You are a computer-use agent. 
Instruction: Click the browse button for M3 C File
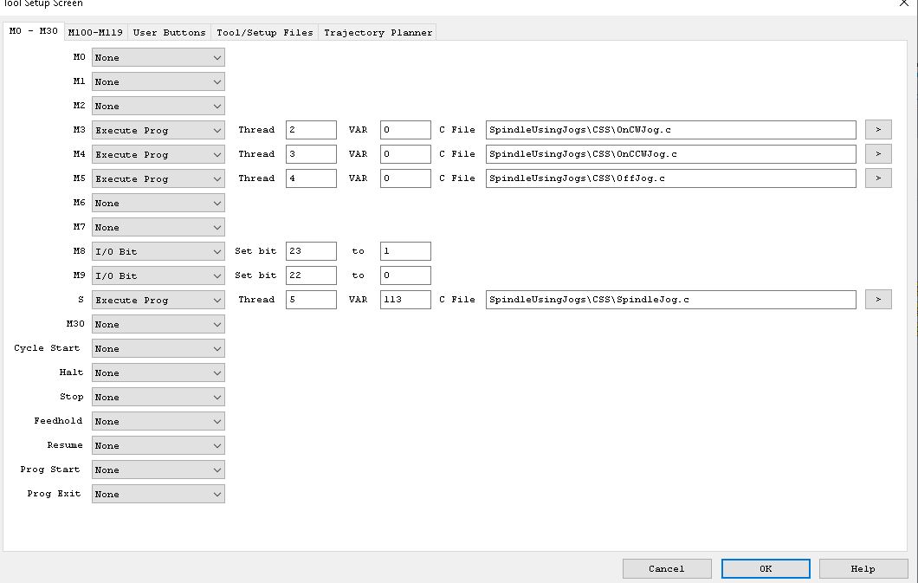[x=877, y=130]
